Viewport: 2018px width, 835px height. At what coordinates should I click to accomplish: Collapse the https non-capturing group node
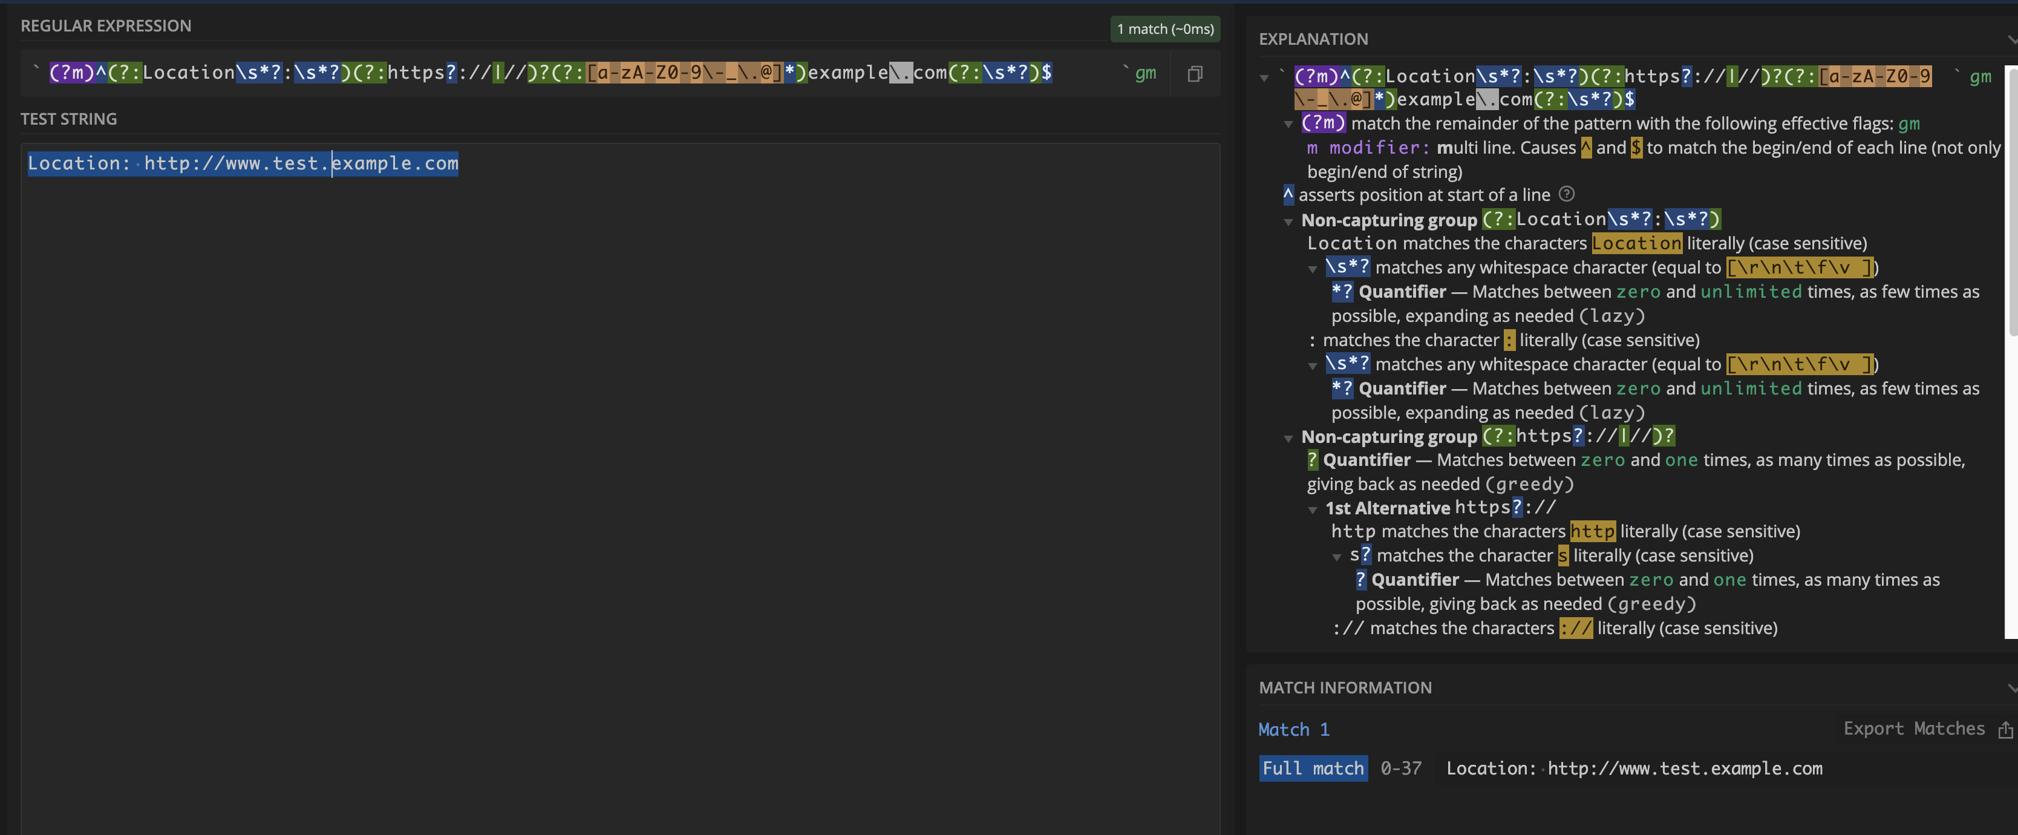[1288, 439]
